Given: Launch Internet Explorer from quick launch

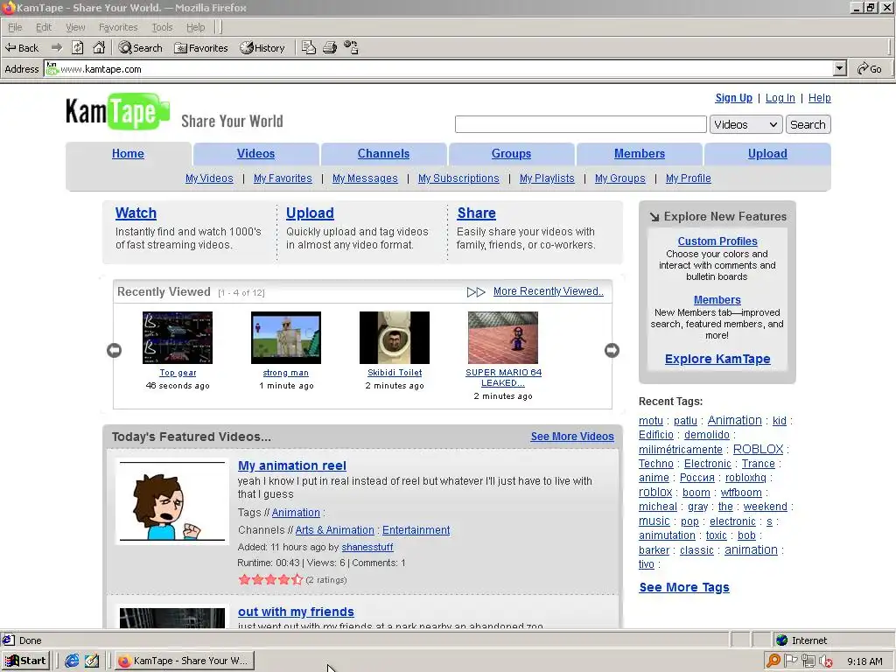Looking at the screenshot, I should [72, 661].
